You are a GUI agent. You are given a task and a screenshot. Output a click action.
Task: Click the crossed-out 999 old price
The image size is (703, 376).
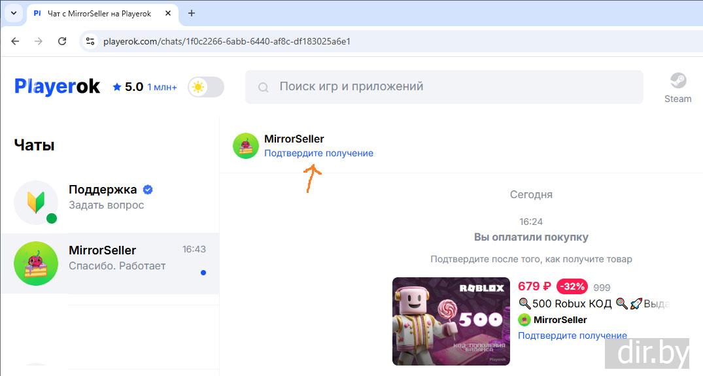[x=602, y=287]
